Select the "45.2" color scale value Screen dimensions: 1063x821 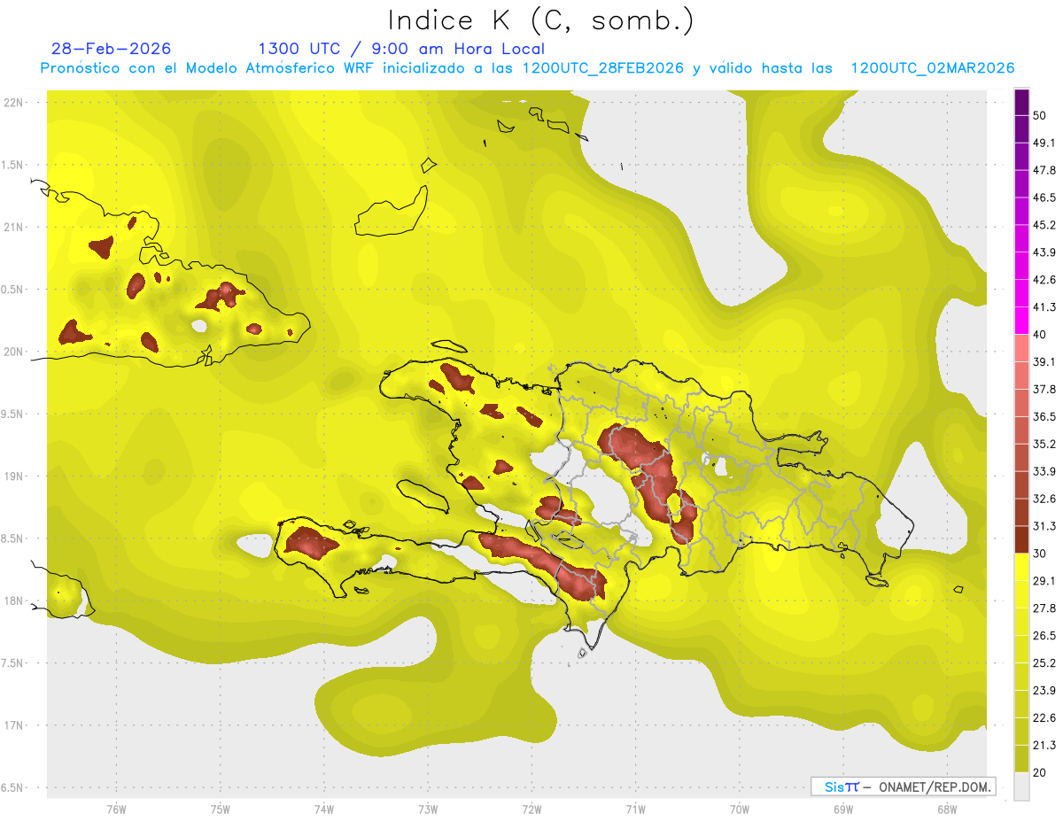[1045, 225]
